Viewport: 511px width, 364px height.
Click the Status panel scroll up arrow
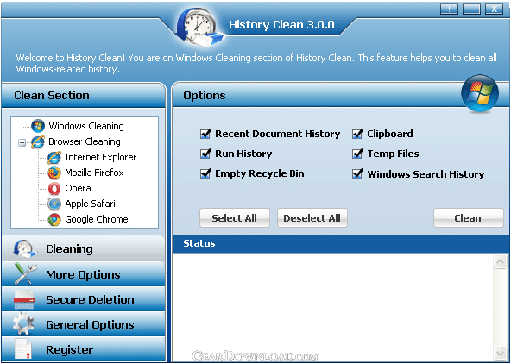point(501,262)
